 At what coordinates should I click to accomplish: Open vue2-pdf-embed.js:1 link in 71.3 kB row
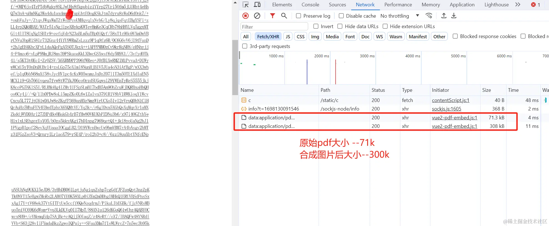coord(454,118)
